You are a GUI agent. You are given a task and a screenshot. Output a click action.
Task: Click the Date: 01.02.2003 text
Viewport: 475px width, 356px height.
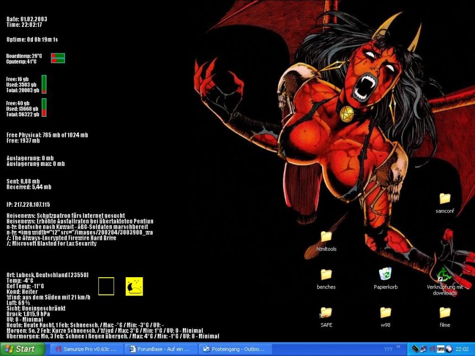tap(27, 19)
